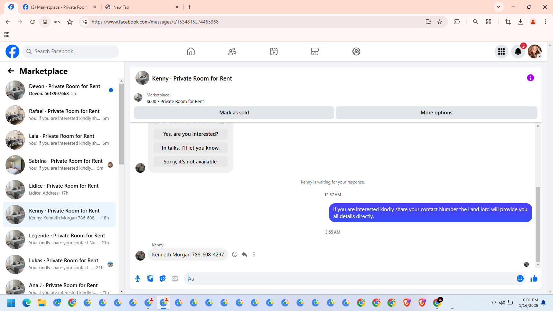Image resolution: width=553 pixels, height=311 pixels.
Task: Click the Search Facebook box
Action: coord(71,51)
